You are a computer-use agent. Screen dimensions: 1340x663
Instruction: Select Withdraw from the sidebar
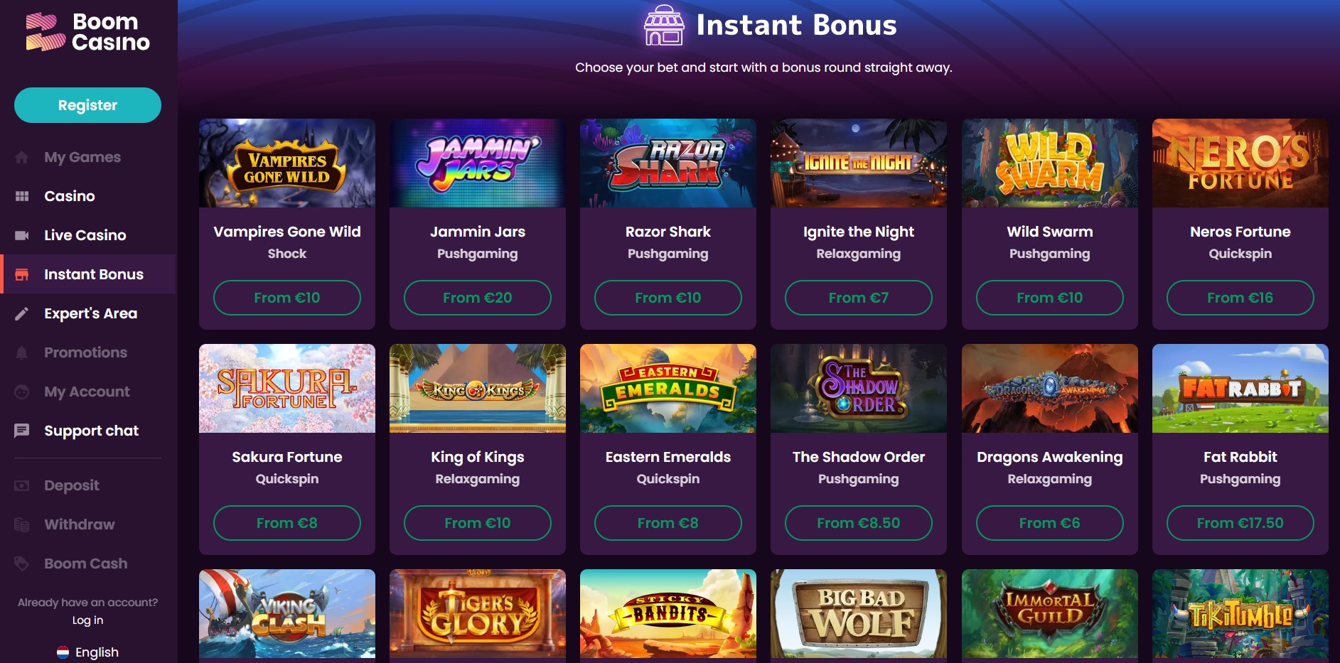[x=79, y=524]
